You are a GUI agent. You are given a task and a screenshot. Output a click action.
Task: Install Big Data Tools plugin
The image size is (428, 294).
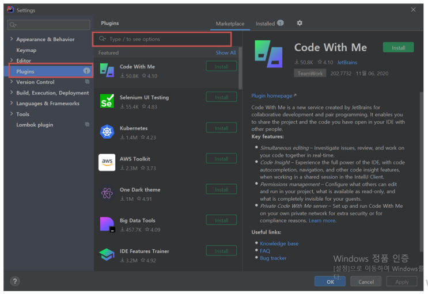coord(221,220)
